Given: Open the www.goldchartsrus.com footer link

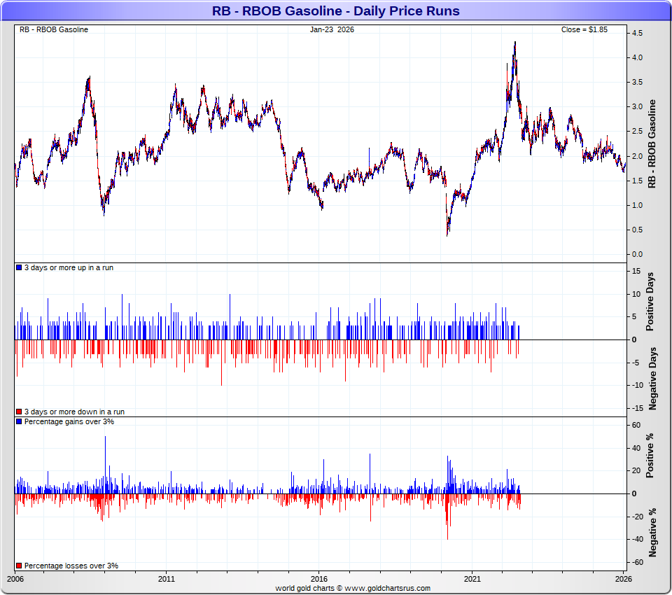Looking at the screenshot, I should 387,588.
